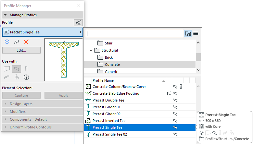Select the Precast Girder 01 profile
The height and width of the screenshot is (144, 254).
coord(140,107)
